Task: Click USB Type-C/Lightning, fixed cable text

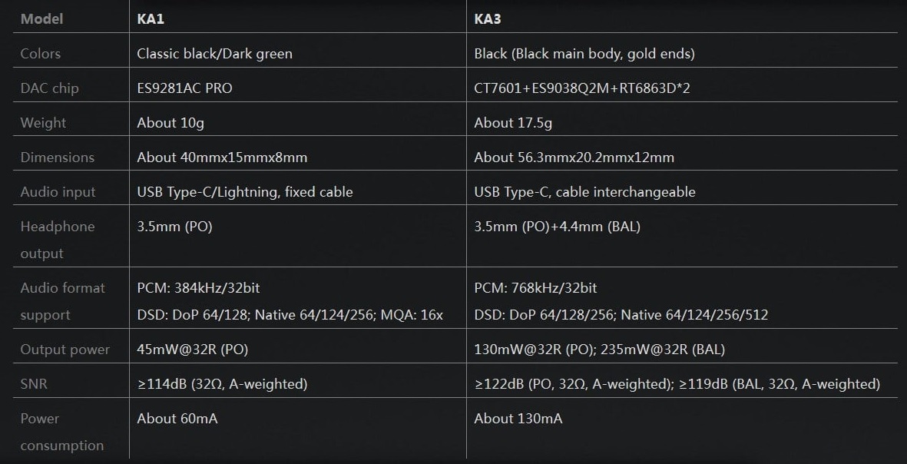Action: point(244,192)
